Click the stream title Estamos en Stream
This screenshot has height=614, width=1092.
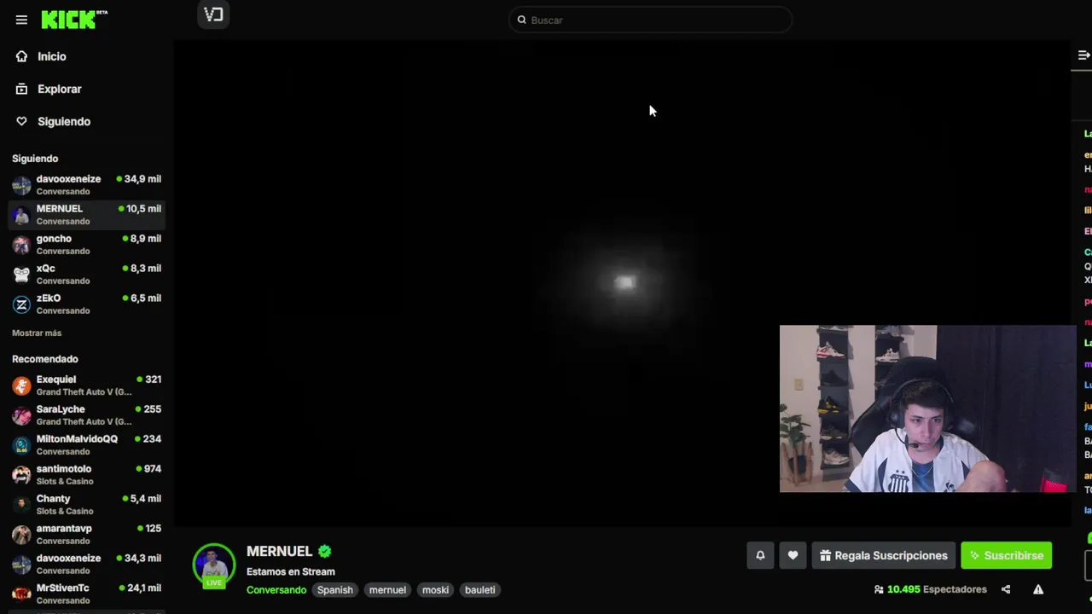coord(291,571)
